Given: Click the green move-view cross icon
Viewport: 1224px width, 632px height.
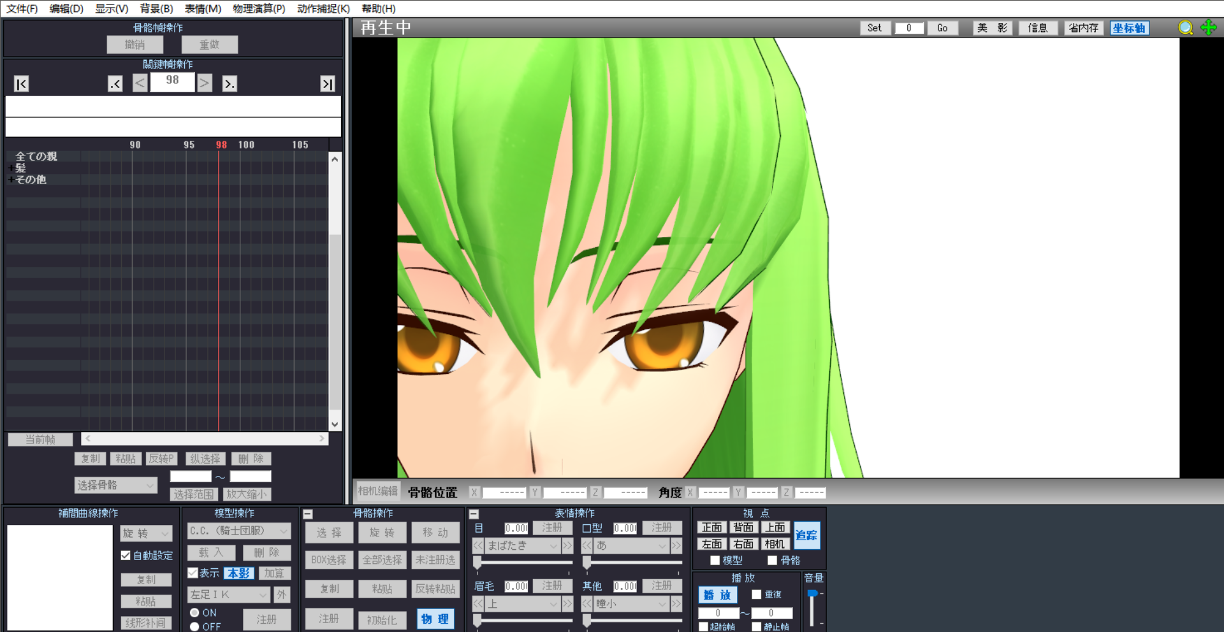Looking at the screenshot, I should point(1208,27).
